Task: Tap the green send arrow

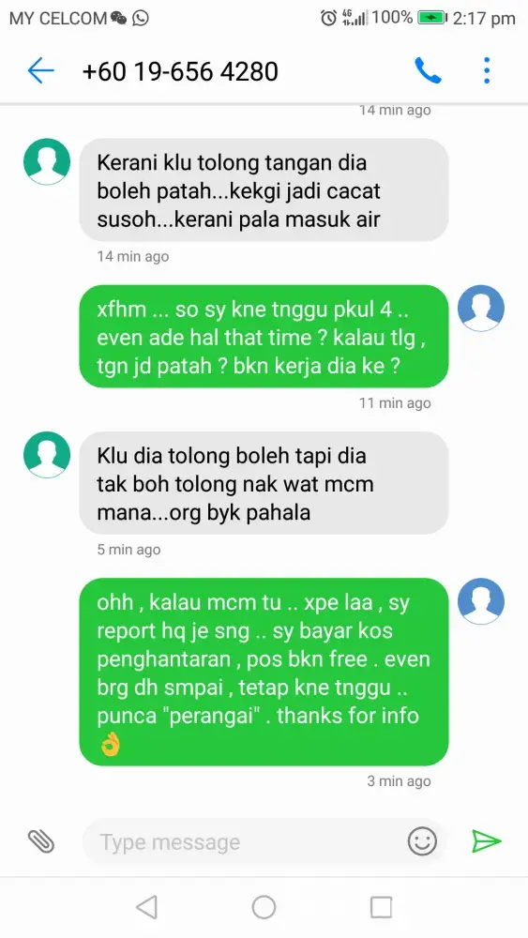Action: (486, 841)
